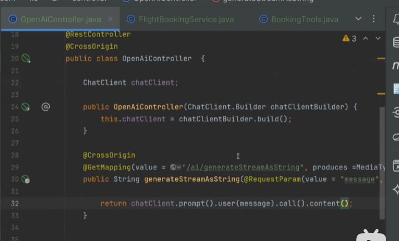Click the build() call on line 25
The width and height of the screenshot is (399, 241).
(x=272, y=119)
